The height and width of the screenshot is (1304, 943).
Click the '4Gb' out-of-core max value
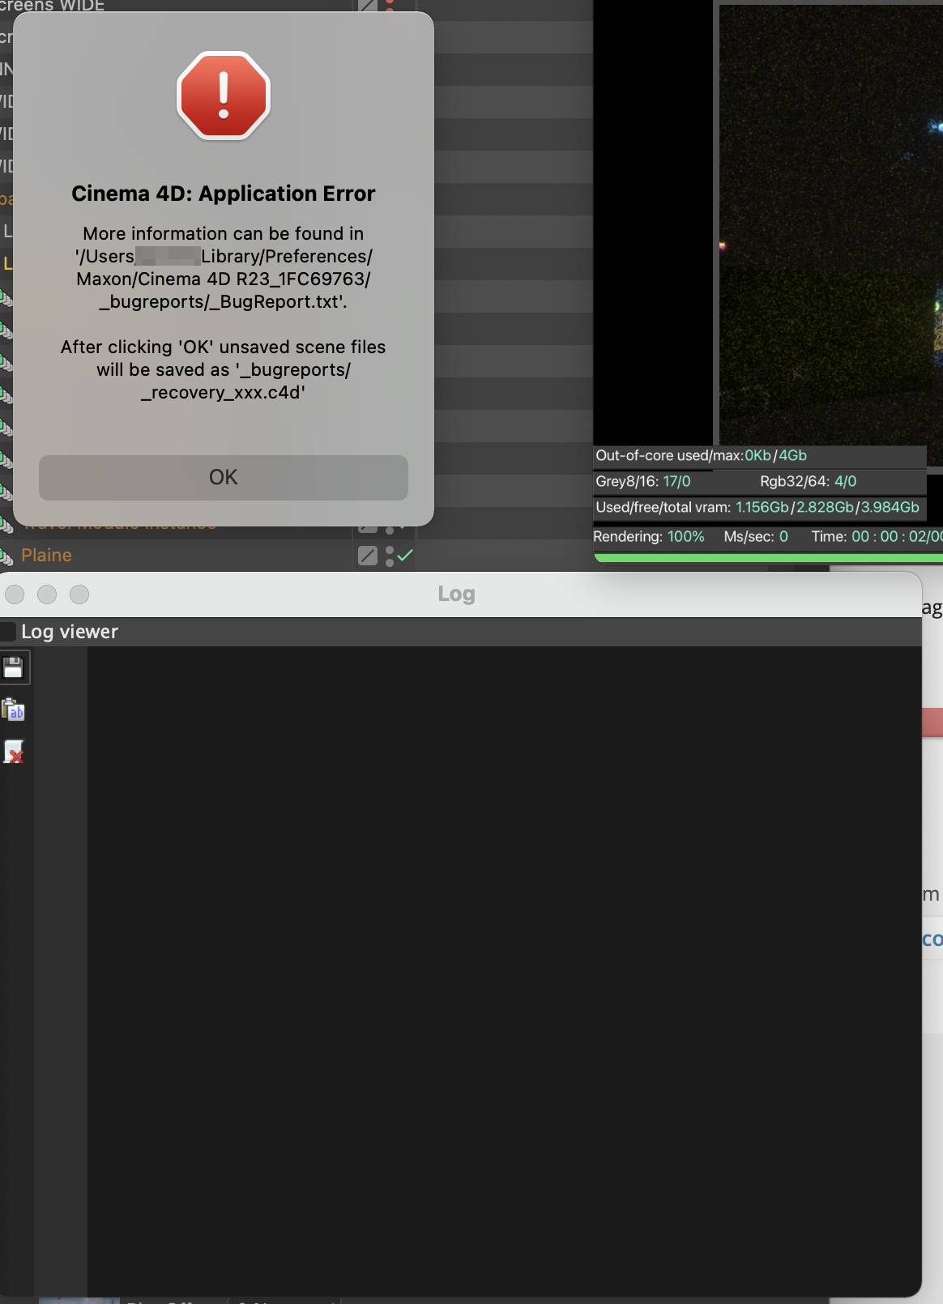pyautogui.click(x=792, y=456)
